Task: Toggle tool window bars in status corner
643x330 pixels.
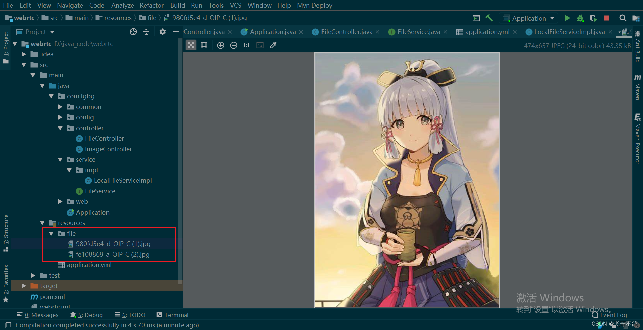Action: pos(8,325)
